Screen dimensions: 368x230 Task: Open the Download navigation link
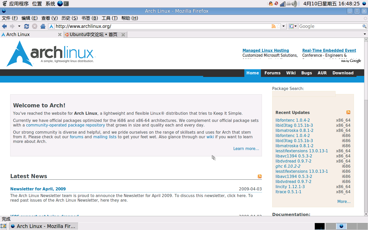tap(343, 73)
